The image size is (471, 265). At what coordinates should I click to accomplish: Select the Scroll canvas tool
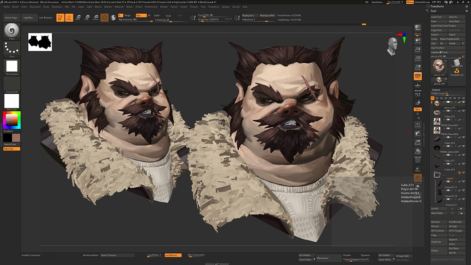pyautogui.click(x=417, y=41)
